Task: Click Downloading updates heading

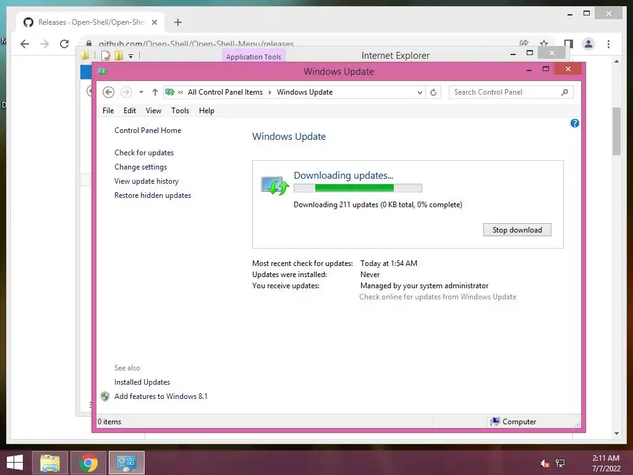Action: (x=343, y=175)
